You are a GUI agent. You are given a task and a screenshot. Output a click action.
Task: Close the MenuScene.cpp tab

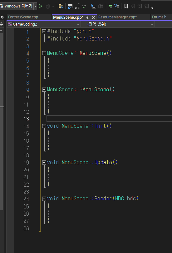tap(94, 17)
